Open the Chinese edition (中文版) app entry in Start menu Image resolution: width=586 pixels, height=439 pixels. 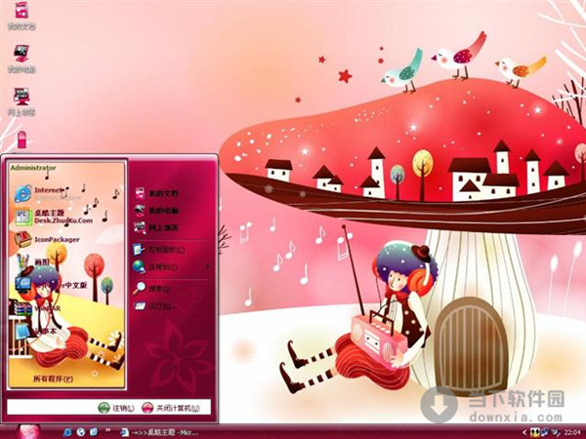[x=51, y=285]
